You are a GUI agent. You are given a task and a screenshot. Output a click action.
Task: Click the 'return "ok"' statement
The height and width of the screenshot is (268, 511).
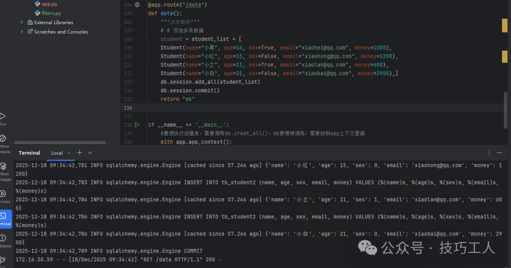pos(177,99)
